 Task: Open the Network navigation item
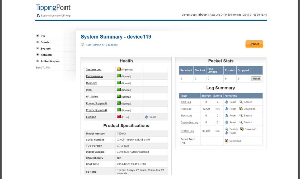(x=46, y=55)
